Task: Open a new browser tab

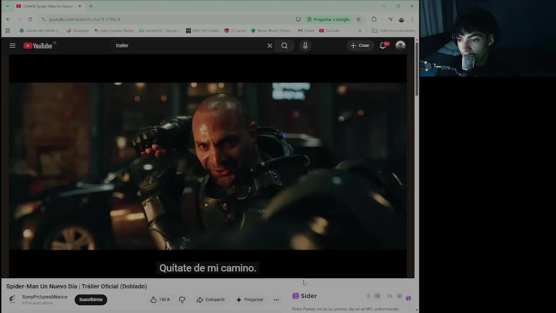Action: pyautogui.click(x=90, y=6)
